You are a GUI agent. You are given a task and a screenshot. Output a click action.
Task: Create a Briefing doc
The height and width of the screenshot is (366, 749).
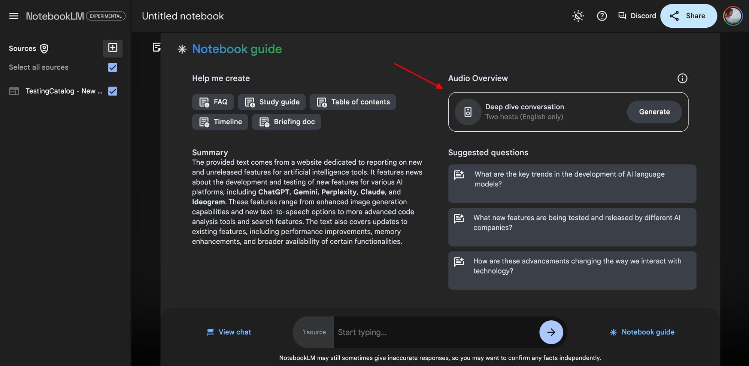[286, 122]
